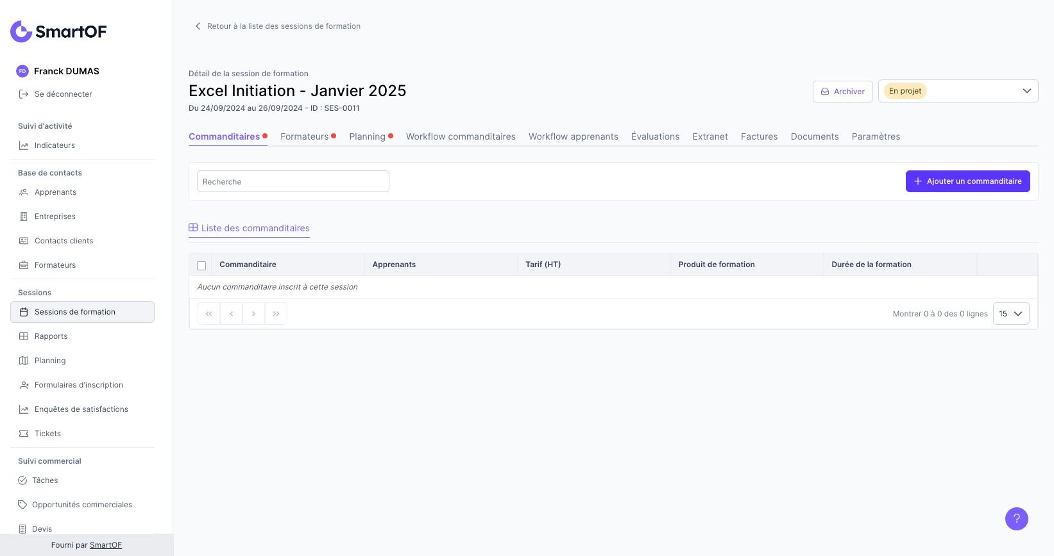This screenshot has height=556, width=1054.
Task: Click the Devis document icon
Action: [22, 529]
